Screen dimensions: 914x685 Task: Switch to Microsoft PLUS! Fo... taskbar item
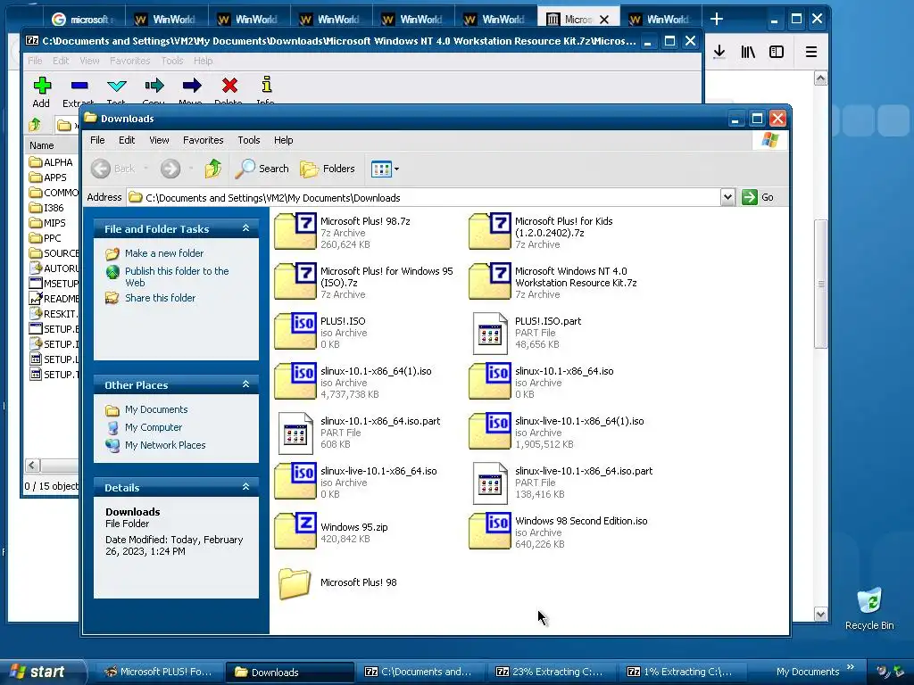[159, 672]
